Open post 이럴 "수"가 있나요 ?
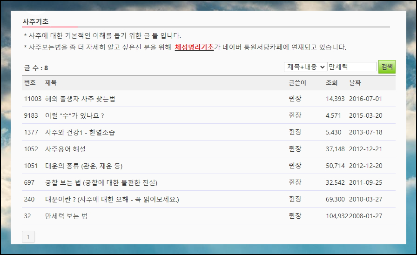 click(x=74, y=116)
